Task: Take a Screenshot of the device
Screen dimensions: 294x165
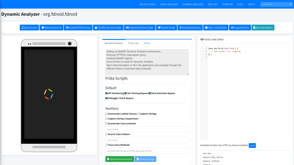Action: pyautogui.click(x=216, y=28)
